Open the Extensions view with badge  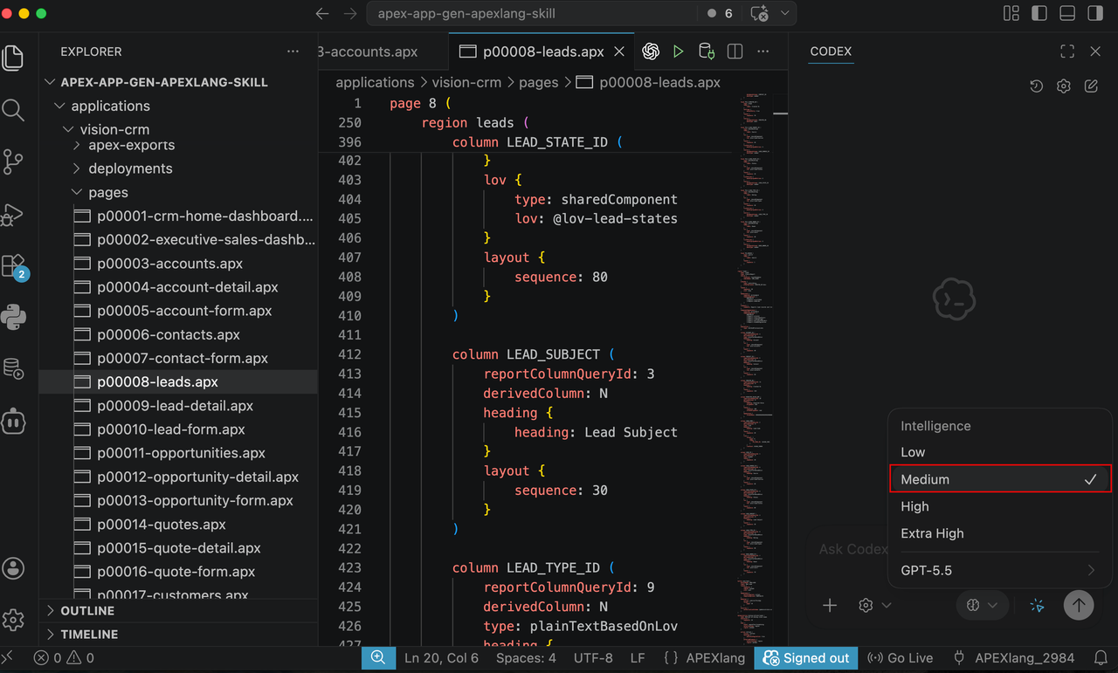click(13, 266)
